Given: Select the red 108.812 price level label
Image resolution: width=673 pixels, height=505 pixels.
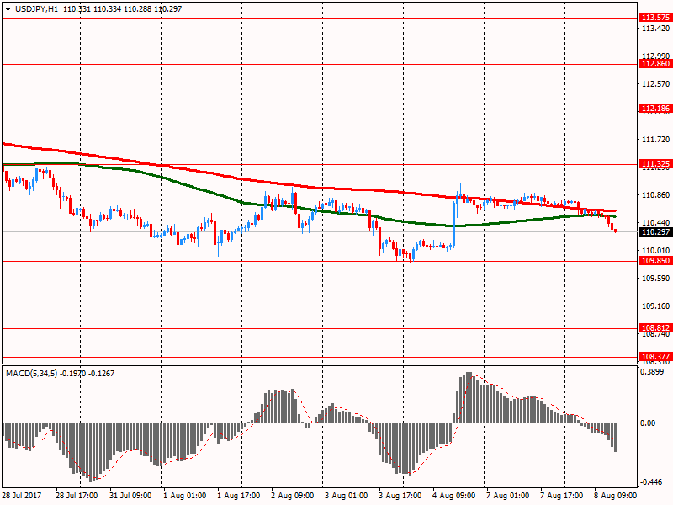Looking at the screenshot, I should coord(655,328).
